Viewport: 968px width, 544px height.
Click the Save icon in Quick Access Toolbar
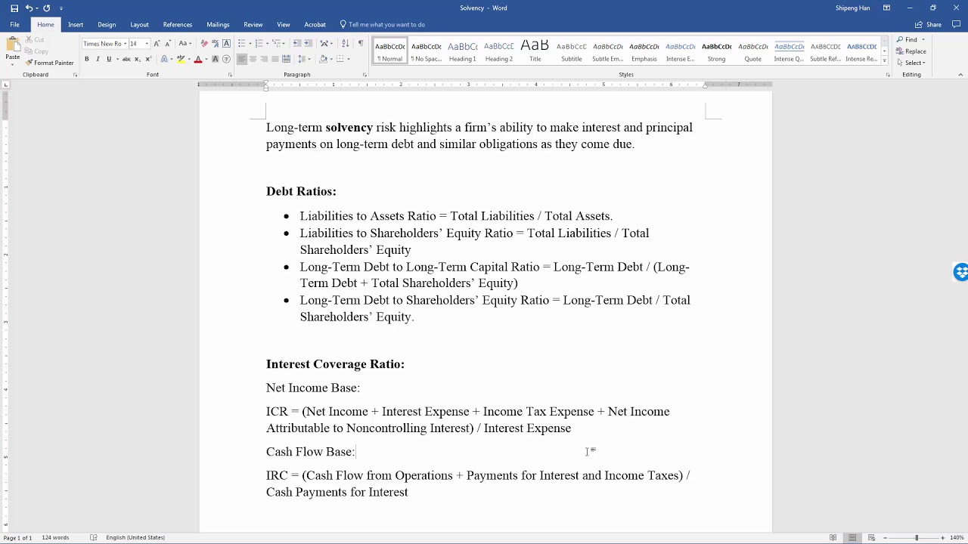point(14,8)
